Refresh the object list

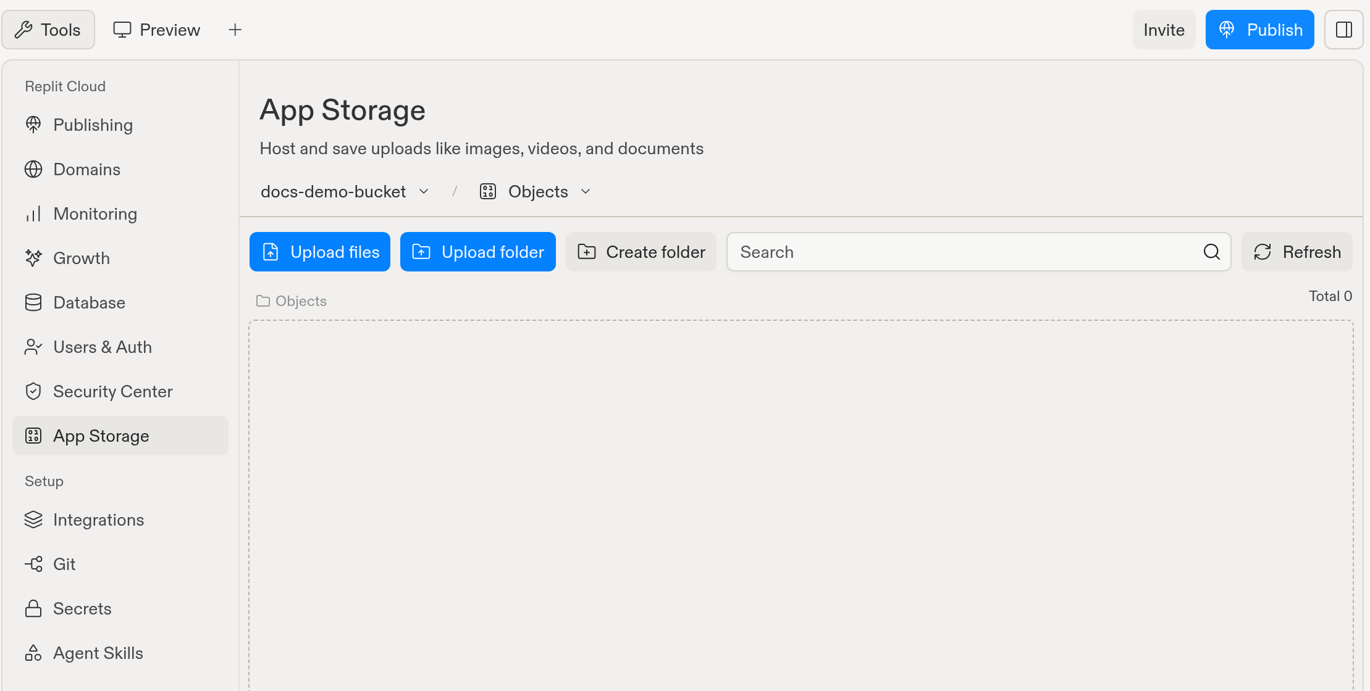point(1297,252)
